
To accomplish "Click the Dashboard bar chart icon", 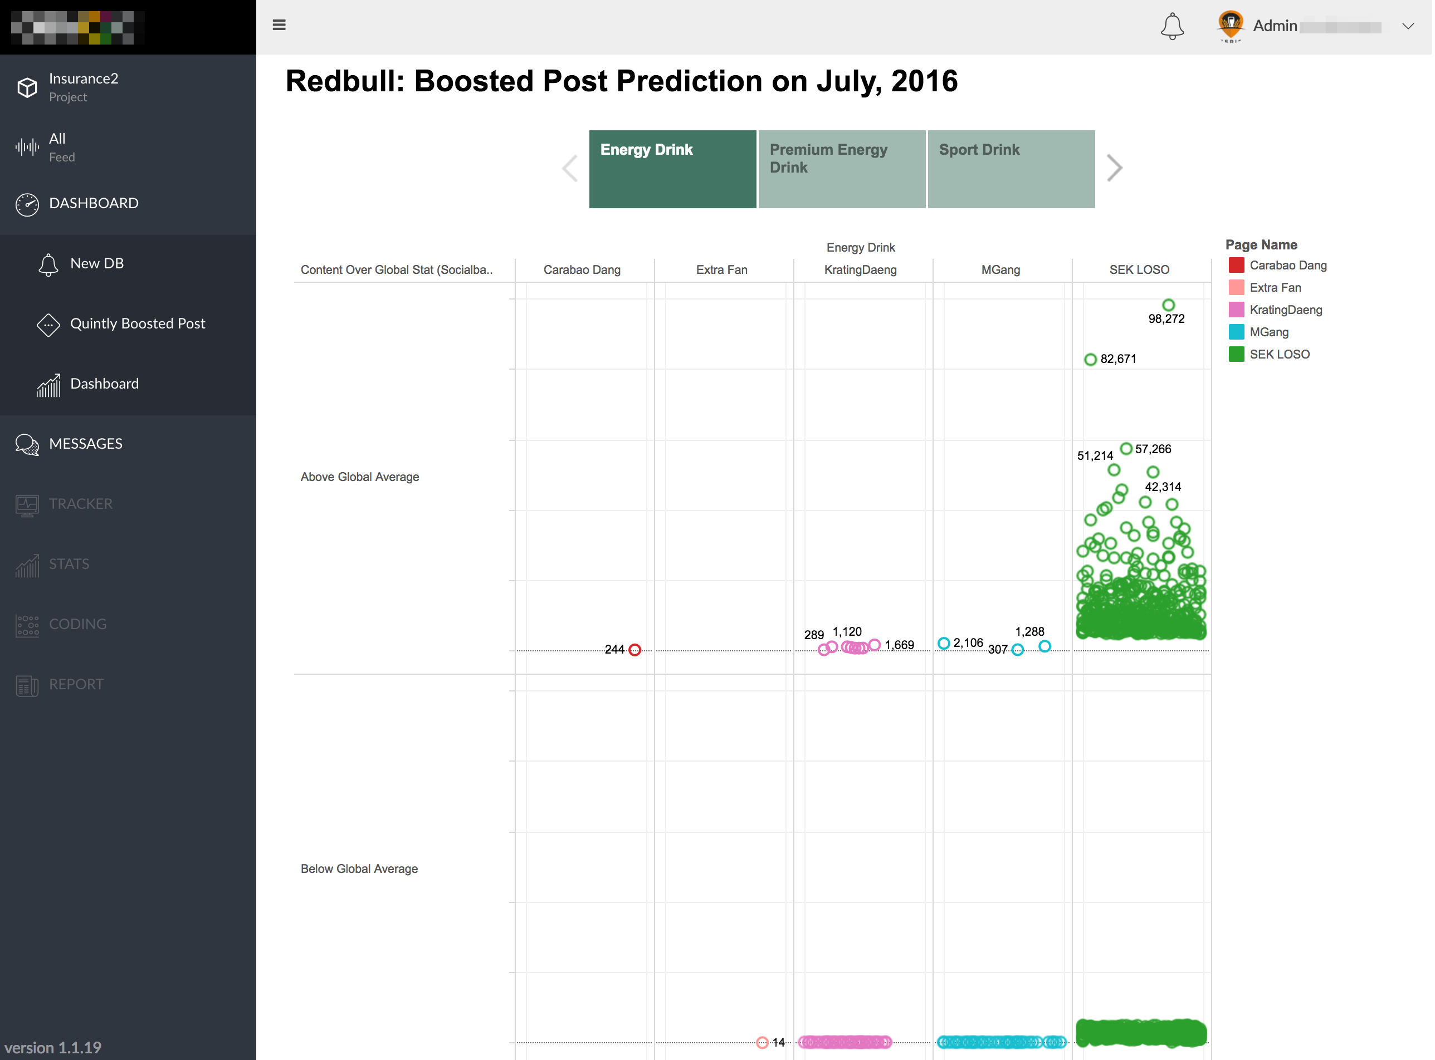I will coord(48,386).
